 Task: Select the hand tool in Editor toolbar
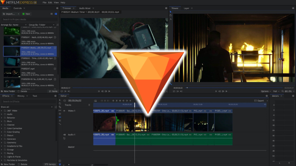[60, 104]
